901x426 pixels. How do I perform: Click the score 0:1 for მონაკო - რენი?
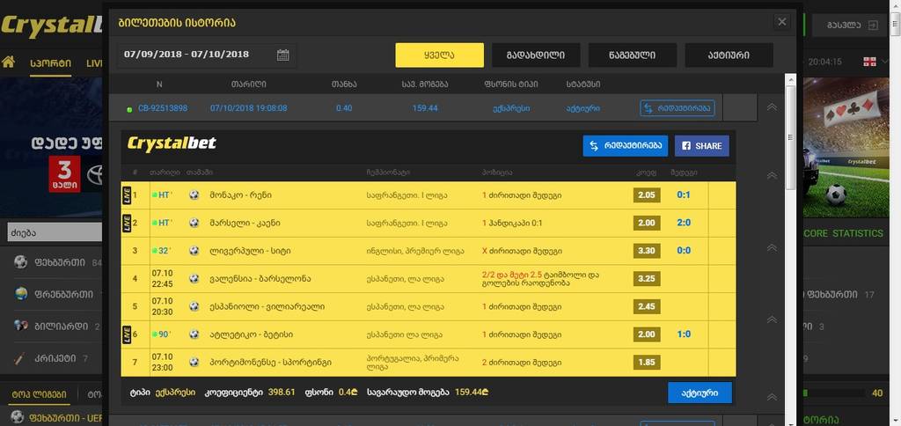click(684, 195)
